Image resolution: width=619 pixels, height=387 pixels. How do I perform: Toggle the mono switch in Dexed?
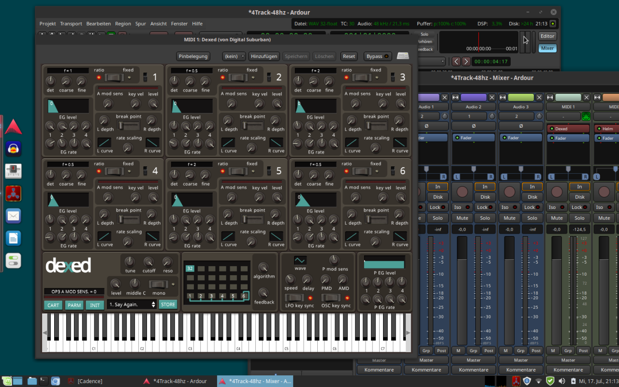[158, 284]
